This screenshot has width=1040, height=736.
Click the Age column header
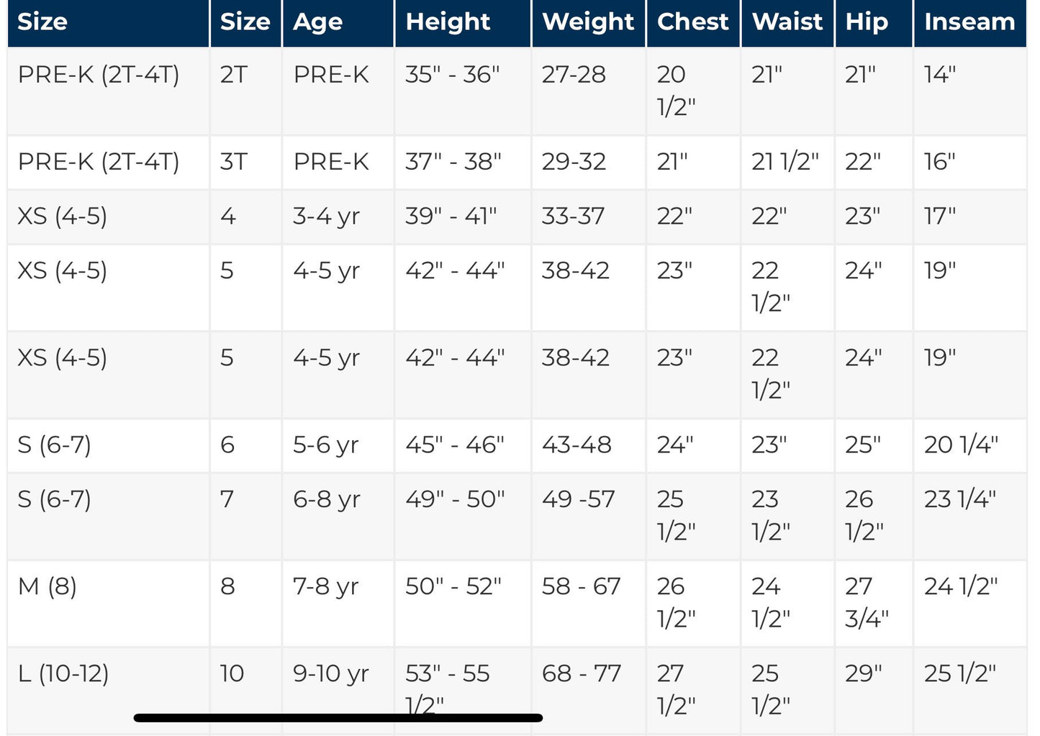(317, 22)
